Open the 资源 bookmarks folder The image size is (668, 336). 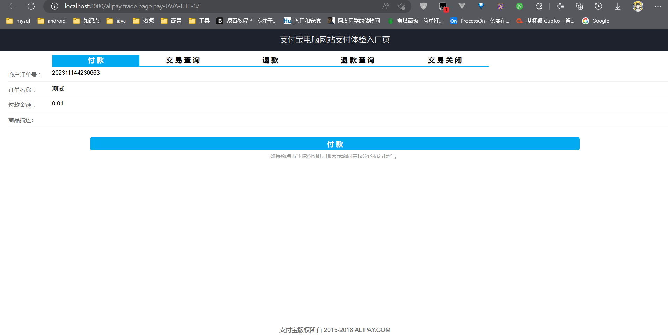143,21
